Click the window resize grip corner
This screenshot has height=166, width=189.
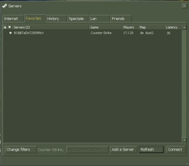pos(187,163)
